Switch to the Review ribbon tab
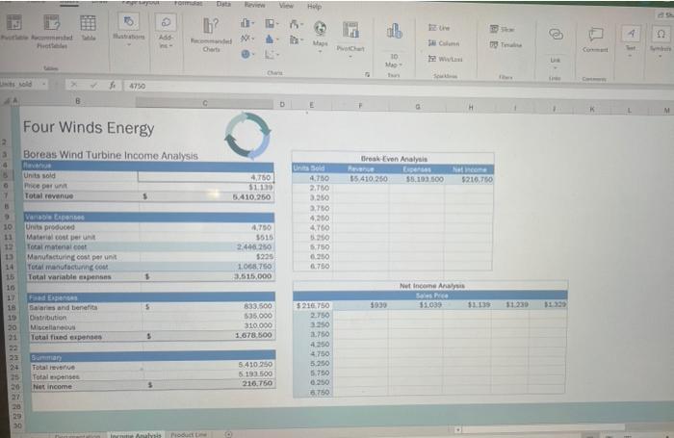 point(254,5)
